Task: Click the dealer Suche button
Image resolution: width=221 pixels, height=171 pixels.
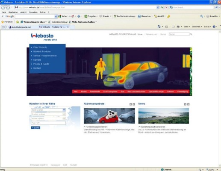Action: (35, 128)
